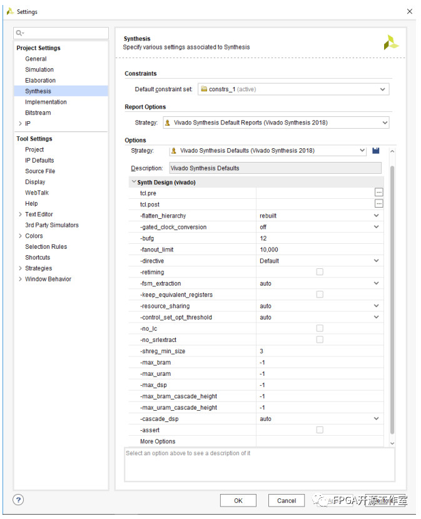Open the Options Strategy dropdown
This screenshot has width=421, height=519.
(268, 151)
